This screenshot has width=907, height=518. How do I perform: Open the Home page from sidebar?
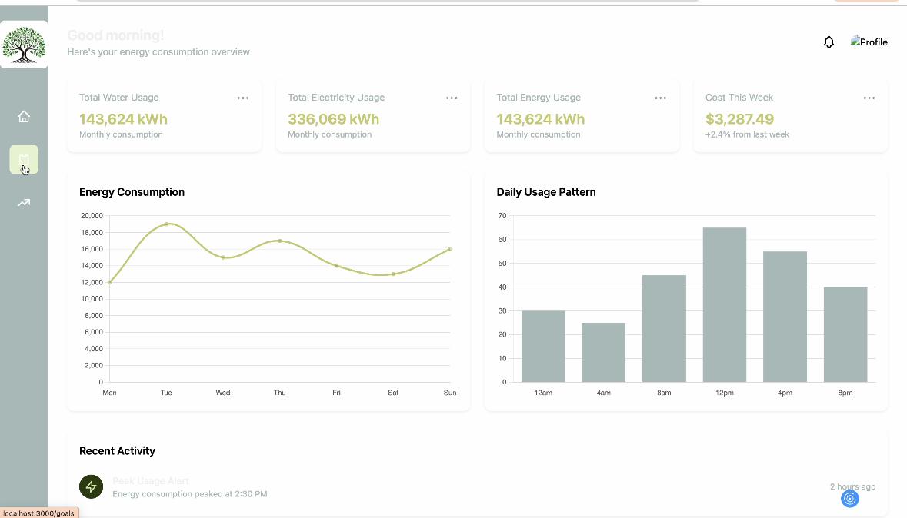point(24,116)
